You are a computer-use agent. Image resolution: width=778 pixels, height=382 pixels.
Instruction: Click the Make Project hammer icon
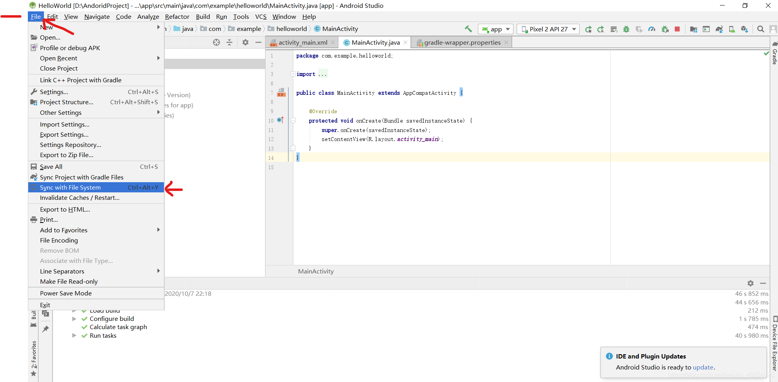(x=468, y=29)
